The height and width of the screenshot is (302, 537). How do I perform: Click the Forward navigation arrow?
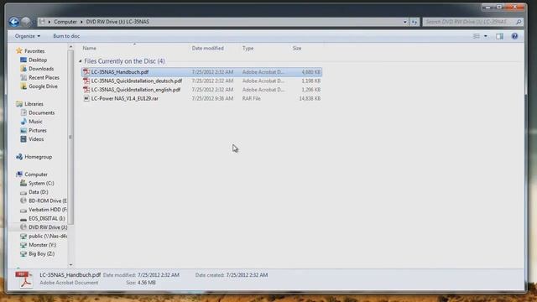point(26,22)
